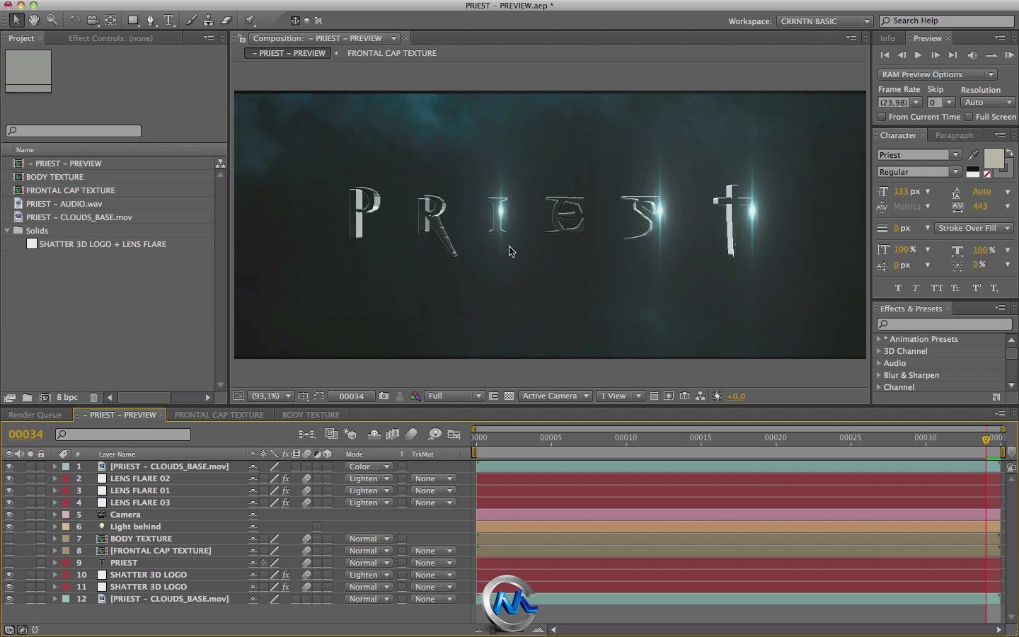Viewport: 1019px width, 637px height.
Task: Open the Workspace dropdown
Action: 824,21
